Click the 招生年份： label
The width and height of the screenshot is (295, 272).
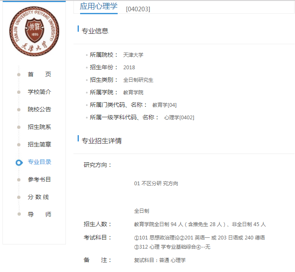(104, 67)
